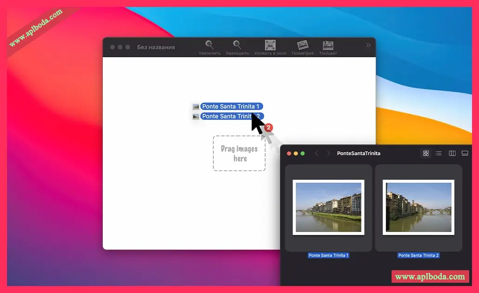Select the Ponte Santa Trinita 1 photo thumbnail
Image resolution: width=479 pixels, height=293 pixels.
[x=328, y=207]
